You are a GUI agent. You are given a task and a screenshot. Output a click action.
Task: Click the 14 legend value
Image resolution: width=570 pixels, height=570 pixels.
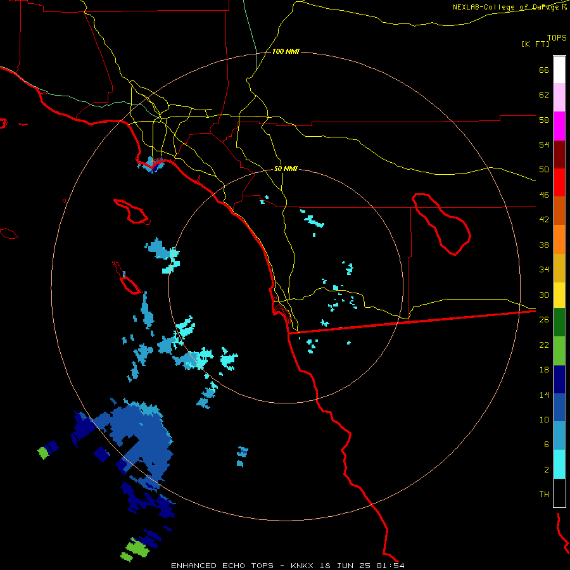pos(544,395)
